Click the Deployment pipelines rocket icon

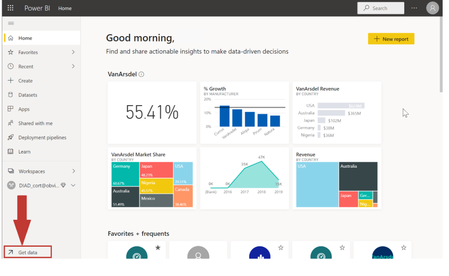pyautogui.click(x=11, y=138)
